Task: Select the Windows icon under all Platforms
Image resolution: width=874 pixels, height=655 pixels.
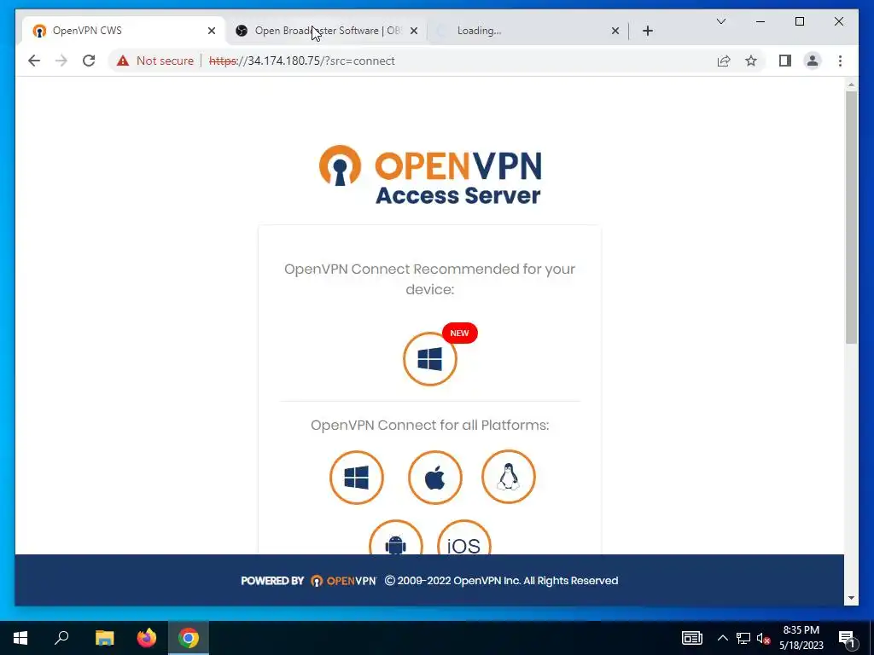Action: [356, 477]
